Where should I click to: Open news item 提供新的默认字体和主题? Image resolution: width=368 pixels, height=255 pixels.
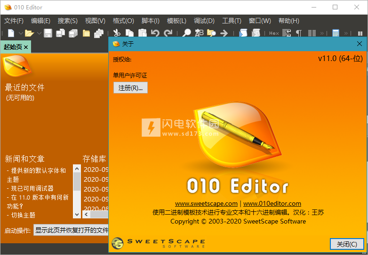(x=36, y=175)
